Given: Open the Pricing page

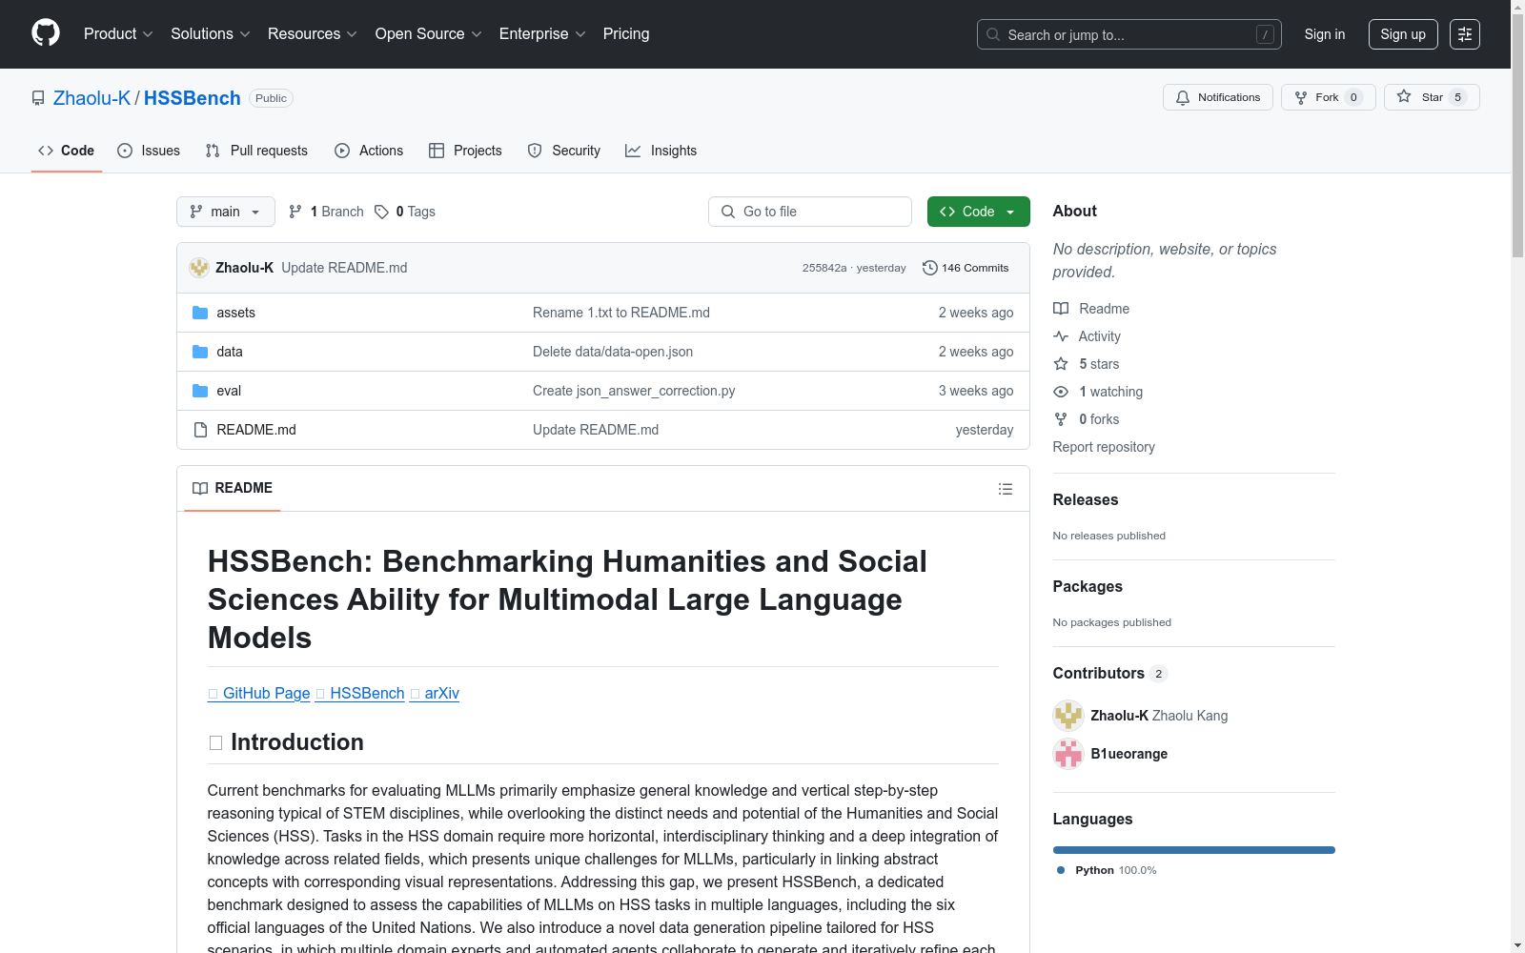Looking at the screenshot, I should pyautogui.click(x=626, y=34).
